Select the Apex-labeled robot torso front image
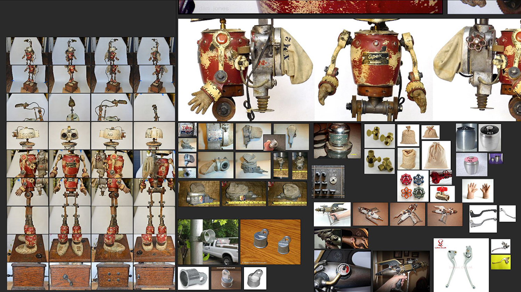This screenshot has width=521, height=292. [373, 69]
